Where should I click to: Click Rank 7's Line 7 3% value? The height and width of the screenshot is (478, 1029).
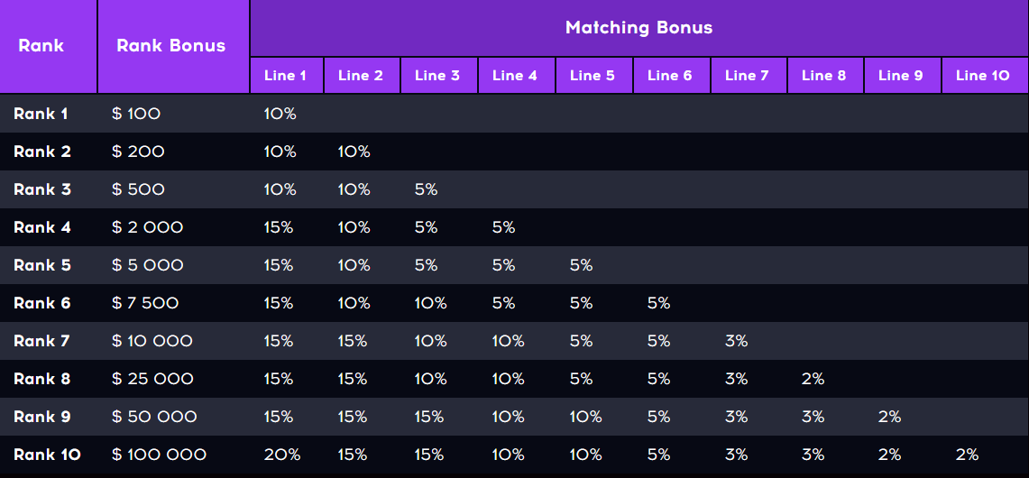736,341
